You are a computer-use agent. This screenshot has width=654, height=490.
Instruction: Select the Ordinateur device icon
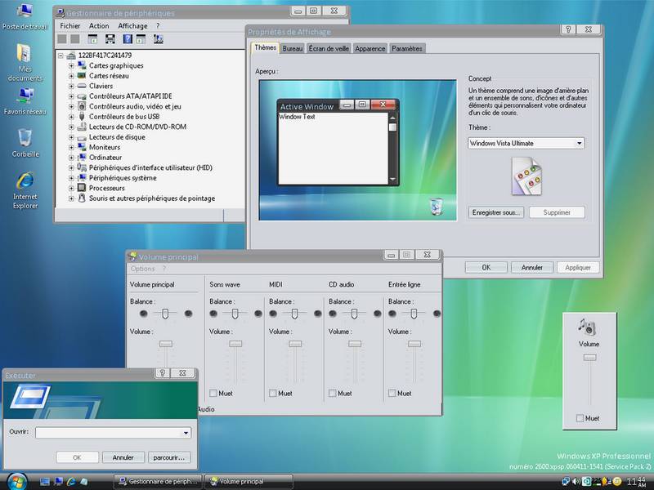(82, 158)
